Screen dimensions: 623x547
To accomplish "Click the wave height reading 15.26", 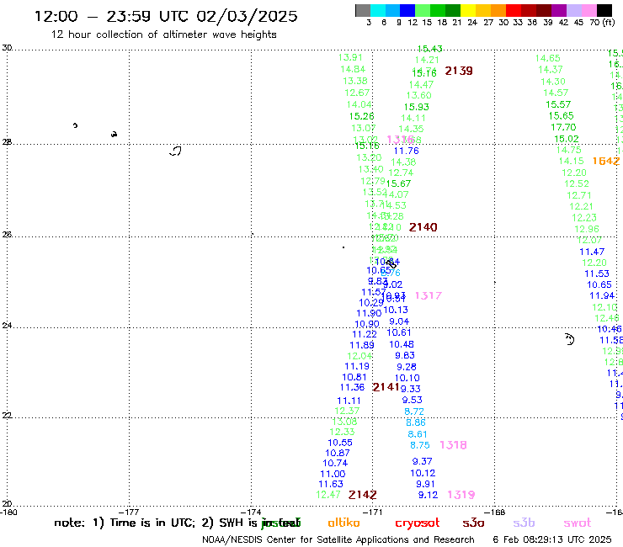I will point(361,116).
